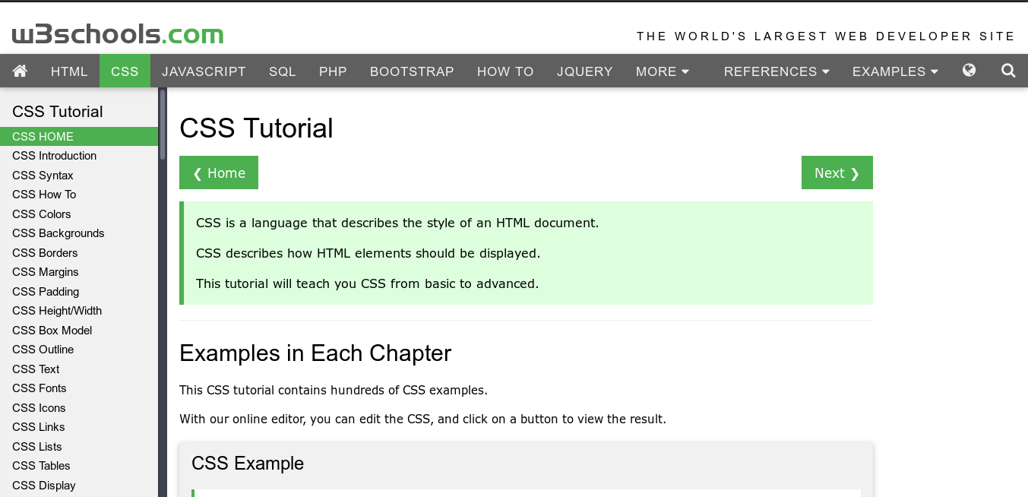This screenshot has height=497, width=1028.
Task: Open the search function
Action: point(1007,70)
